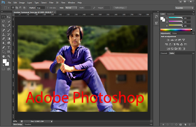Open the Essentials workspace dropdown
This screenshot has height=127, width=196.
pos(184,8)
